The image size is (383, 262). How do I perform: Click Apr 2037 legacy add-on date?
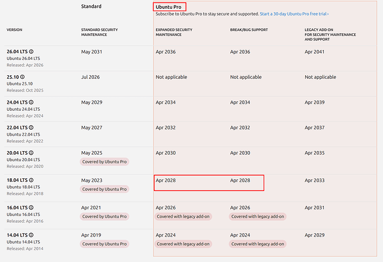[314, 128]
